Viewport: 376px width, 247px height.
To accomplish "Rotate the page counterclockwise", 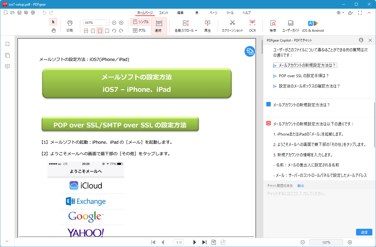I will point(114,31).
